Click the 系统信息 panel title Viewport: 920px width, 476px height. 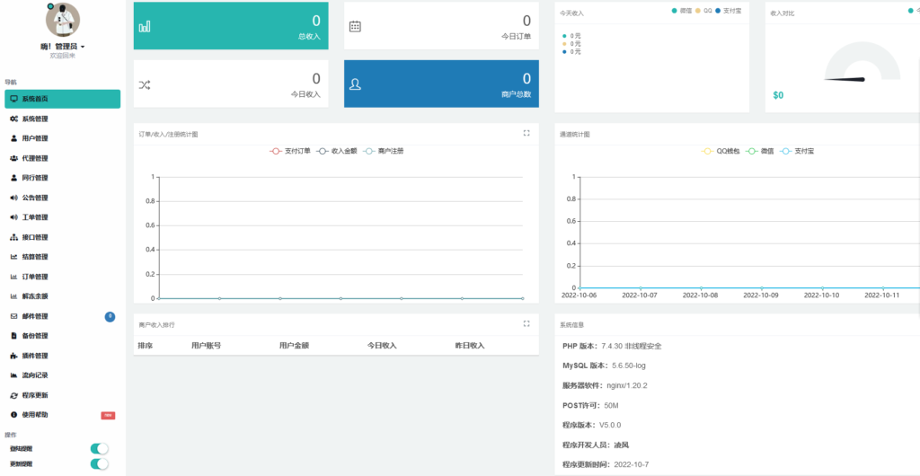pos(571,324)
